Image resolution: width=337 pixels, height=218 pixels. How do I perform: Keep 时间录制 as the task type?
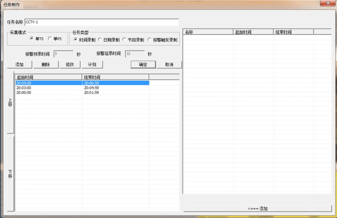(76, 39)
